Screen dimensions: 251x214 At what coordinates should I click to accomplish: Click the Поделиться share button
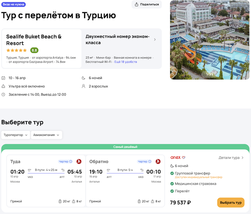point(146,5)
